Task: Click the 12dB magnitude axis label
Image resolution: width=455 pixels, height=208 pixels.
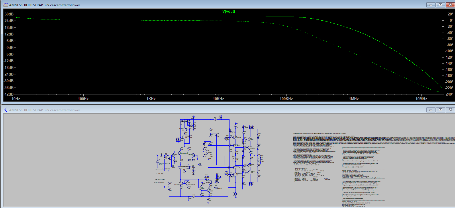Action: click(x=9, y=34)
